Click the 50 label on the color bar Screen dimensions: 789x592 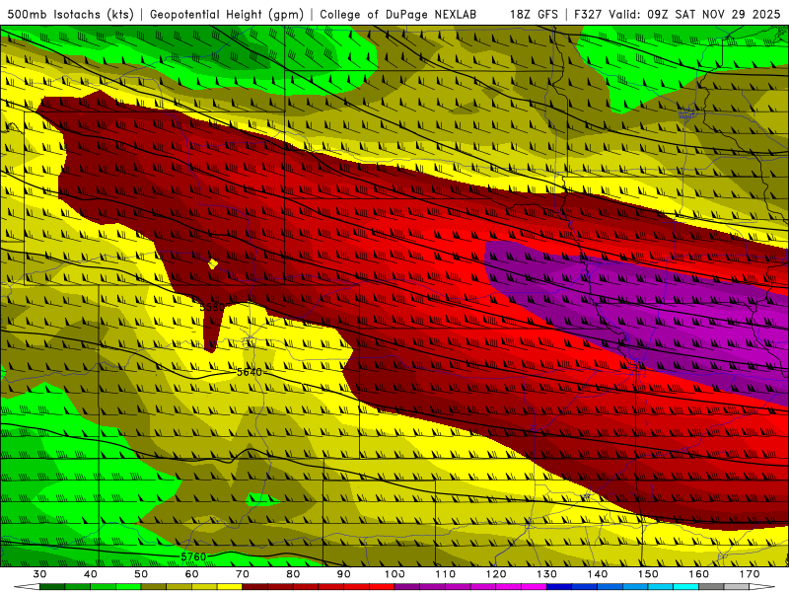click(x=141, y=574)
